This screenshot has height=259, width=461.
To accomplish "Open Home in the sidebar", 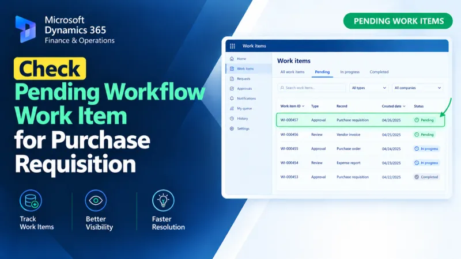I will [249, 59].
